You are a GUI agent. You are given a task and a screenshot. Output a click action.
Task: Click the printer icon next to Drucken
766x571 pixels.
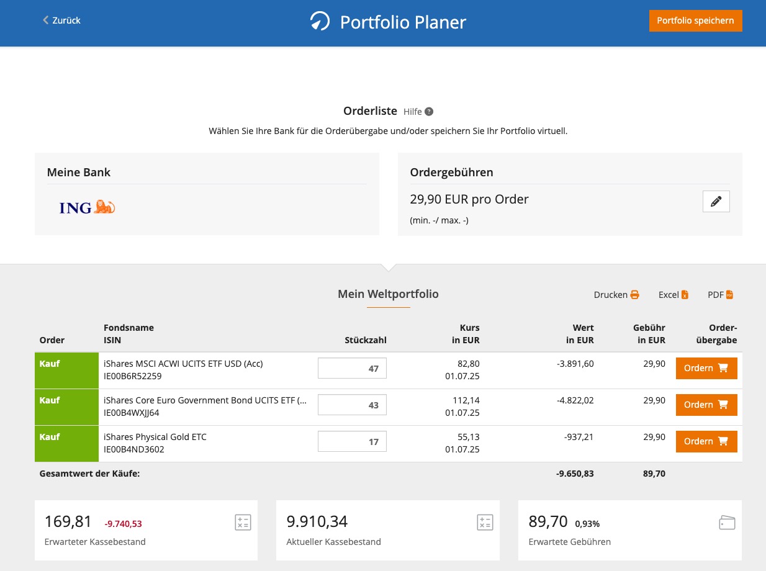634,295
